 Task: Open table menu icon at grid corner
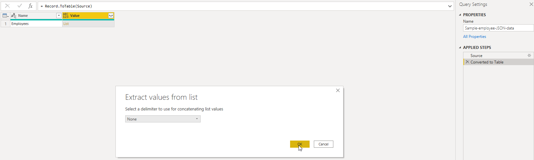pos(5,16)
